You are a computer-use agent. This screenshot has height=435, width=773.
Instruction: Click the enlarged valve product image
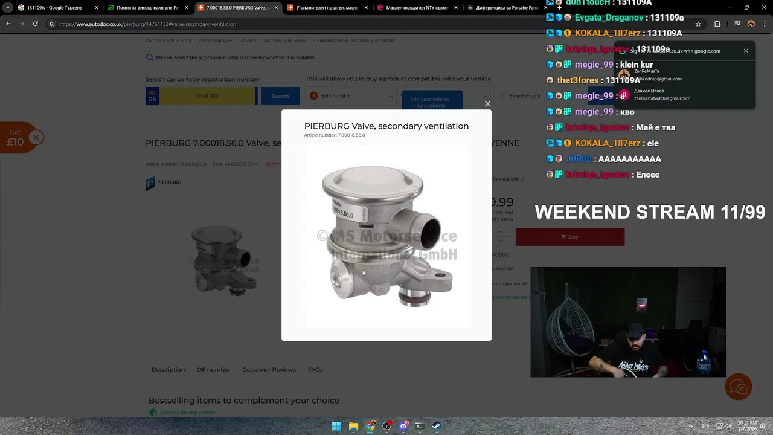coord(386,236)
